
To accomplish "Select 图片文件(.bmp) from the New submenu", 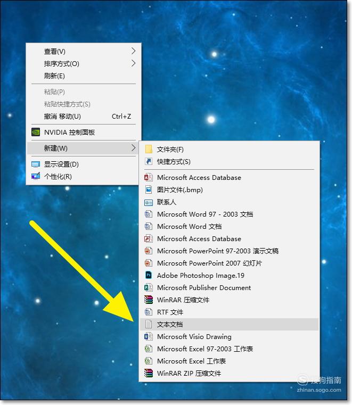I will pyautogui.click(x=229, y=189).
